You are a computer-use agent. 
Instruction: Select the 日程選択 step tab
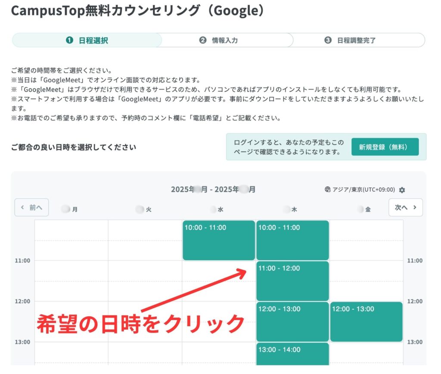point(87,41)
